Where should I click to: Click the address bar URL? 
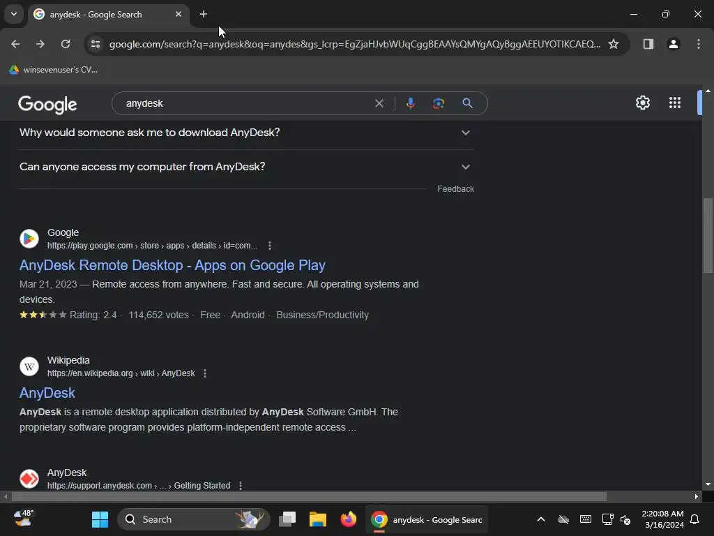355,44
